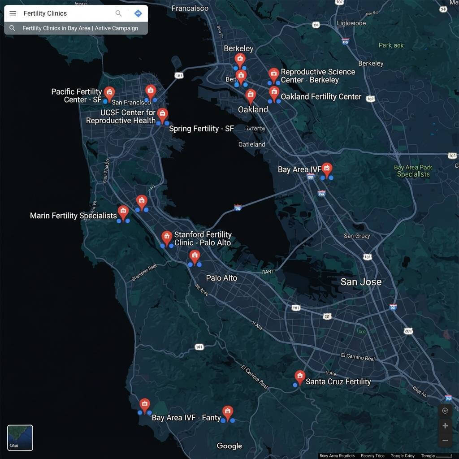Image resolution: width=459 pixels, height=459 pixels.
Task: Click the Park ack green label
Action: (x=391, y=45)
